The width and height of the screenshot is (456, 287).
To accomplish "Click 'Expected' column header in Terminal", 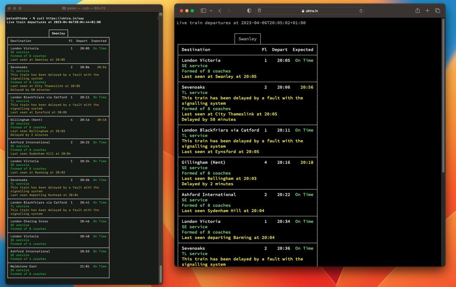I will pos(99,41).
